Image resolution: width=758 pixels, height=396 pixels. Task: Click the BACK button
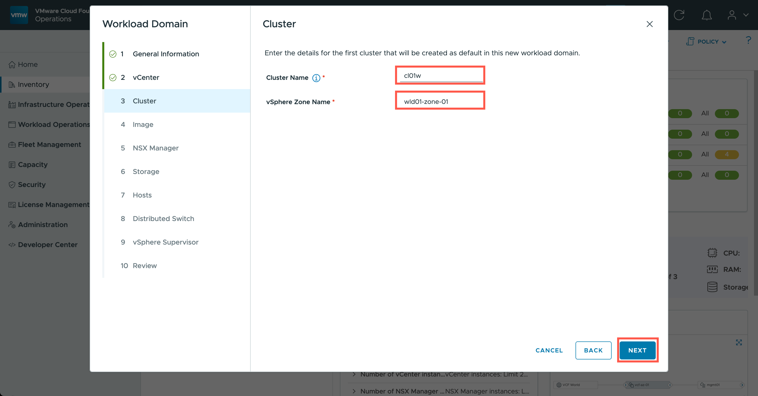point(593,350)
